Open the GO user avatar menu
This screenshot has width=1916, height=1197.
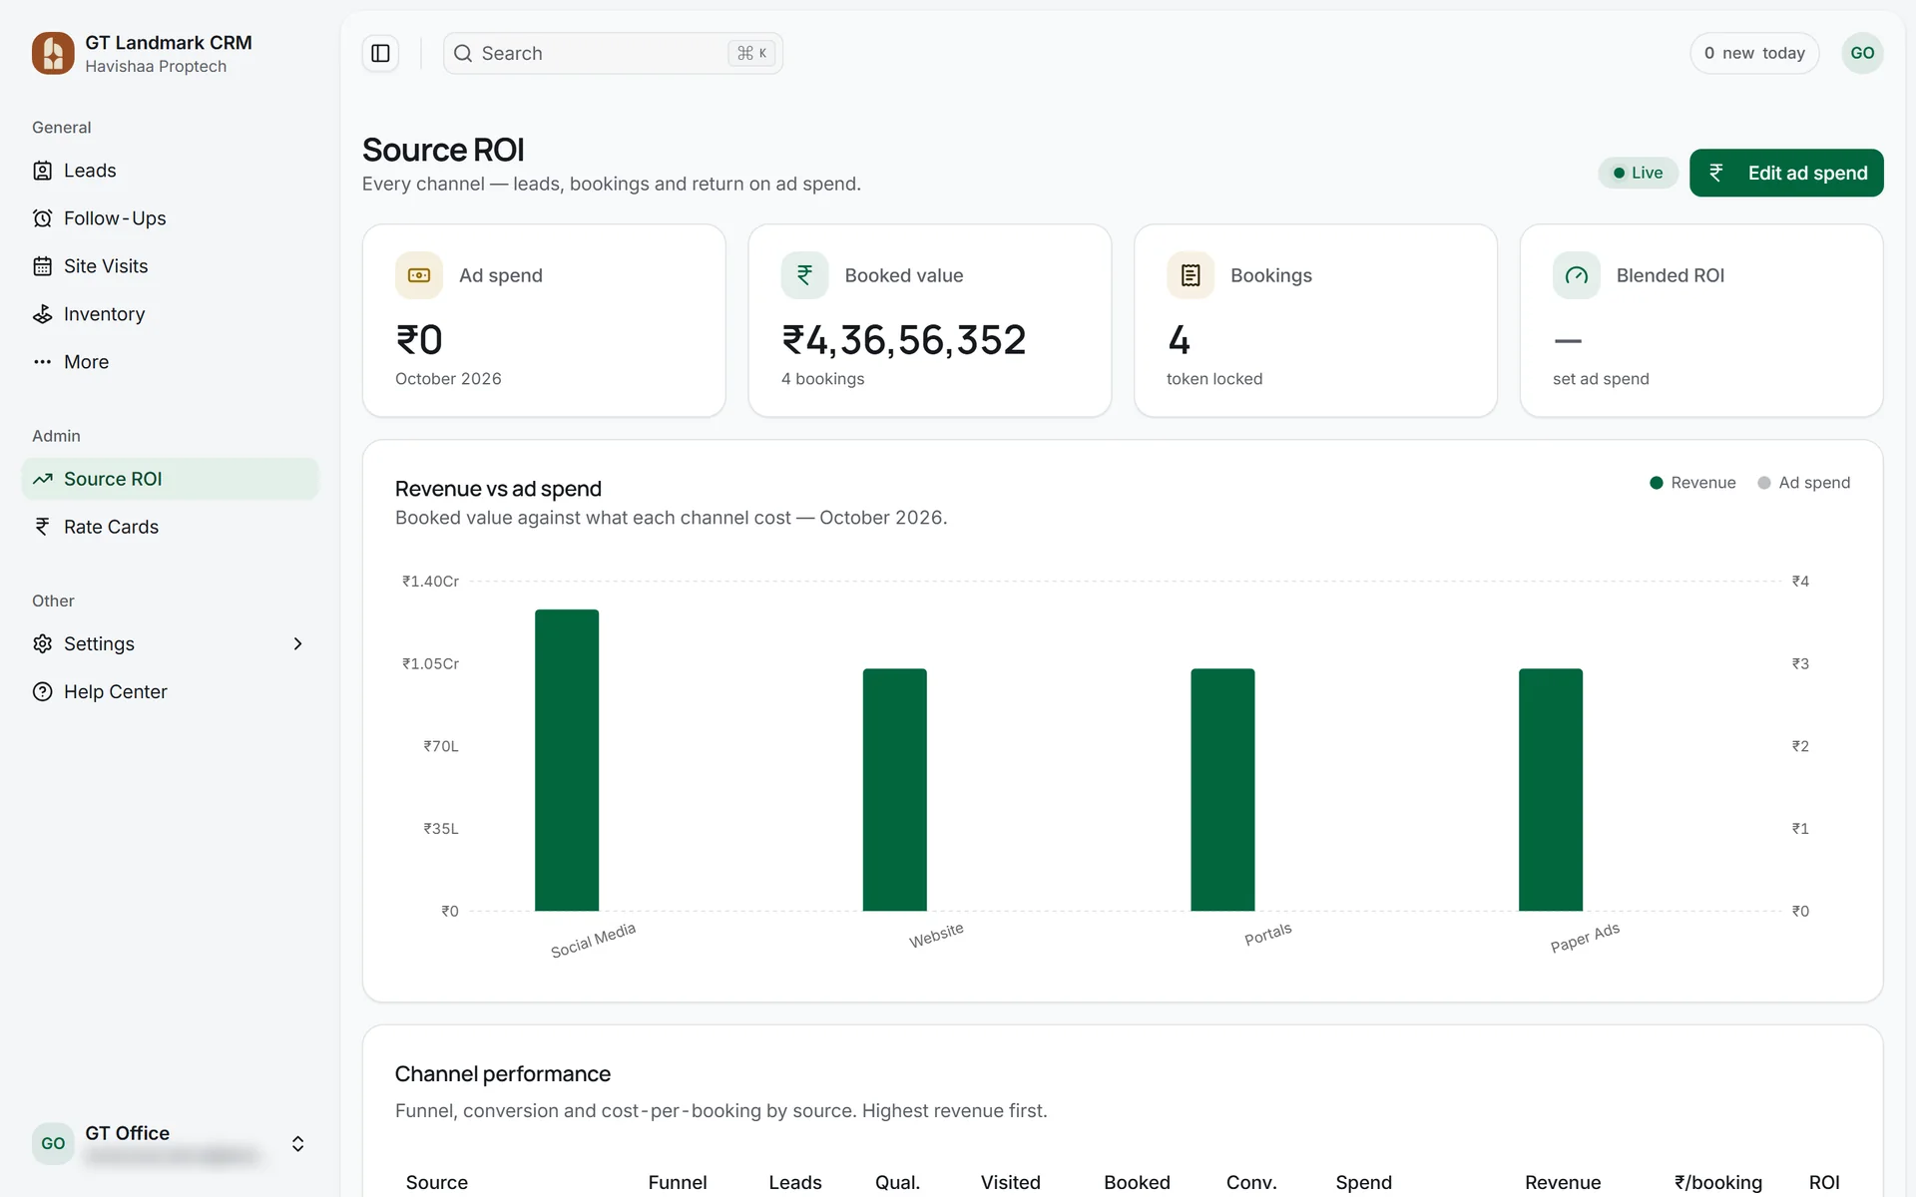point(1862,53)
